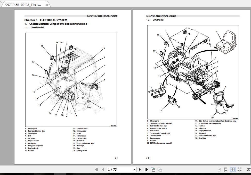Image resolution: width=251 pixels, height=175 pixels.
Task: Jump to the first page
Action: tap(97, 169)
